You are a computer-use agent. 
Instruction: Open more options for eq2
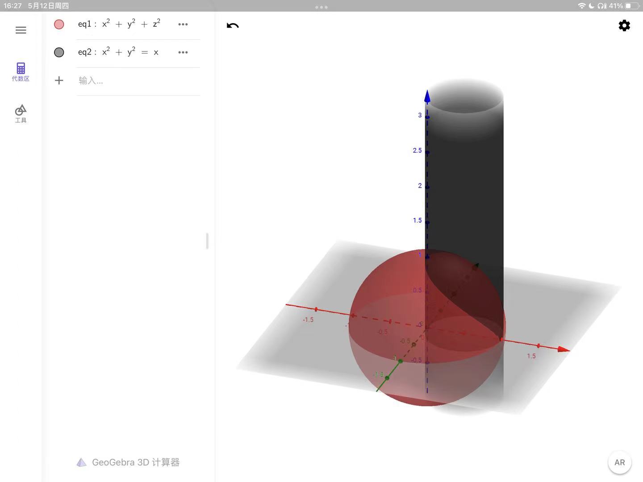[x=183, y=53]
